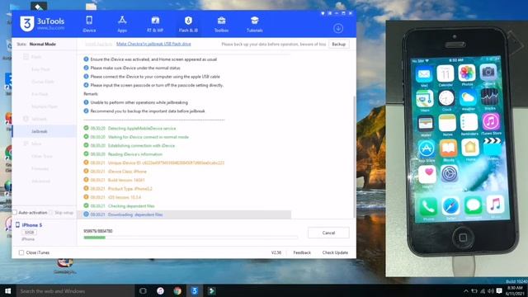This screenshot has height=297, width=528.
Task: Click the 'Product Type: iPhone5,2' log line
Action: point(118,189)
